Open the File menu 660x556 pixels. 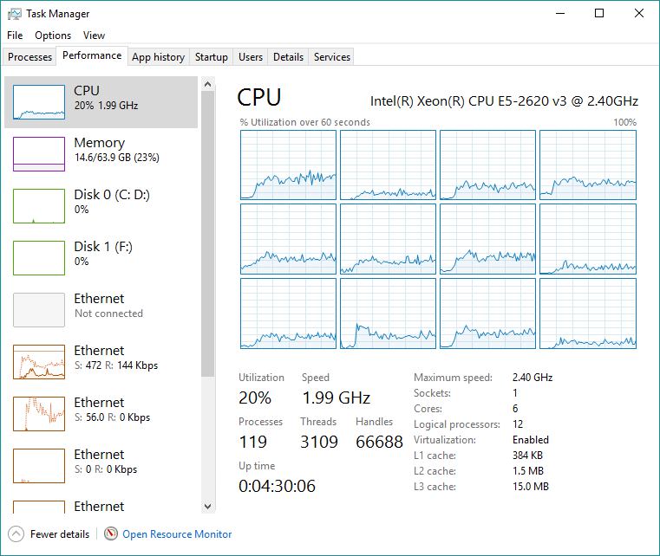click(x=15, y=36)
